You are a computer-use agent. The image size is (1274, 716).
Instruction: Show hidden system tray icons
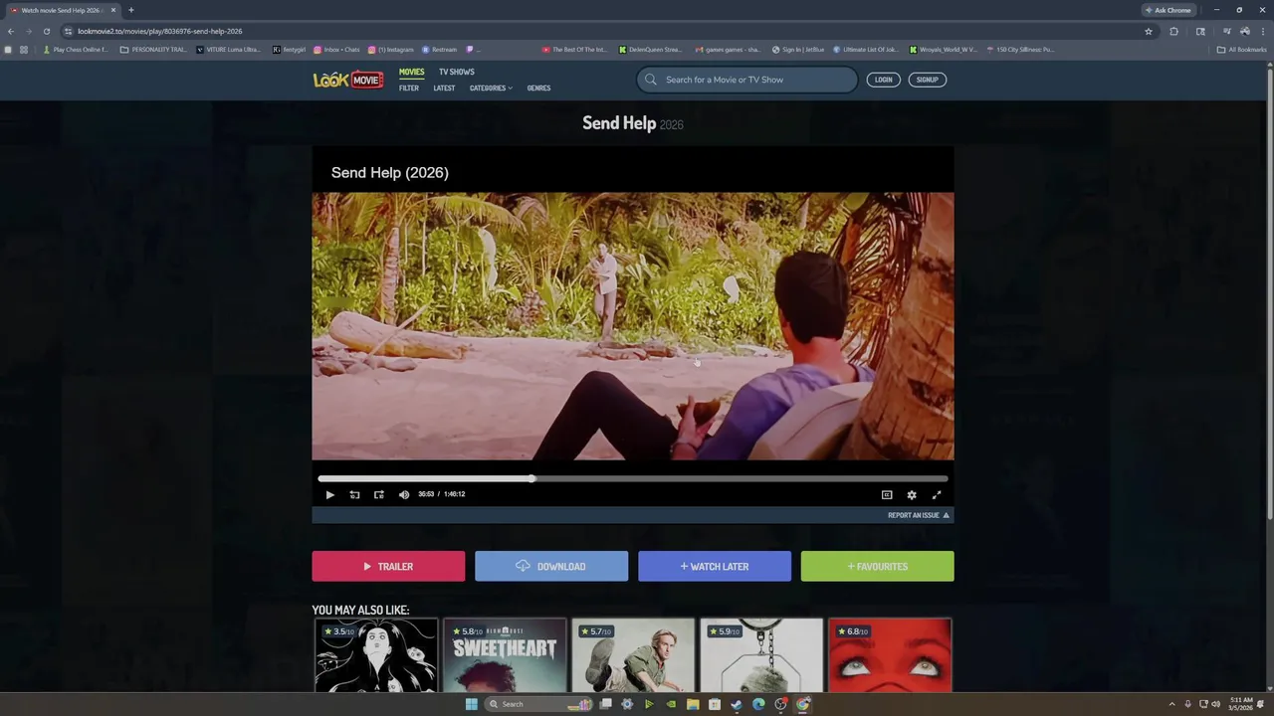click(1171, 704)
